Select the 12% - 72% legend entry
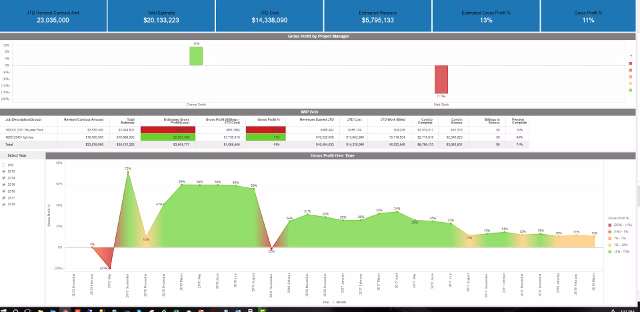 pos(619,251)
